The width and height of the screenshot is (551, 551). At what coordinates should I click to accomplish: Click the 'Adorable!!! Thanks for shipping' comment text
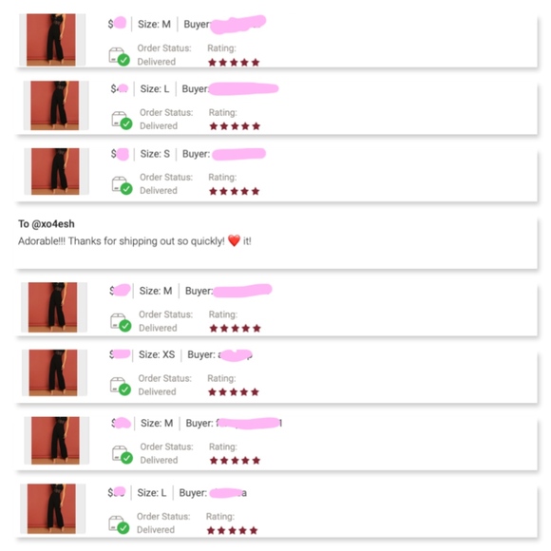coord(135,241)
